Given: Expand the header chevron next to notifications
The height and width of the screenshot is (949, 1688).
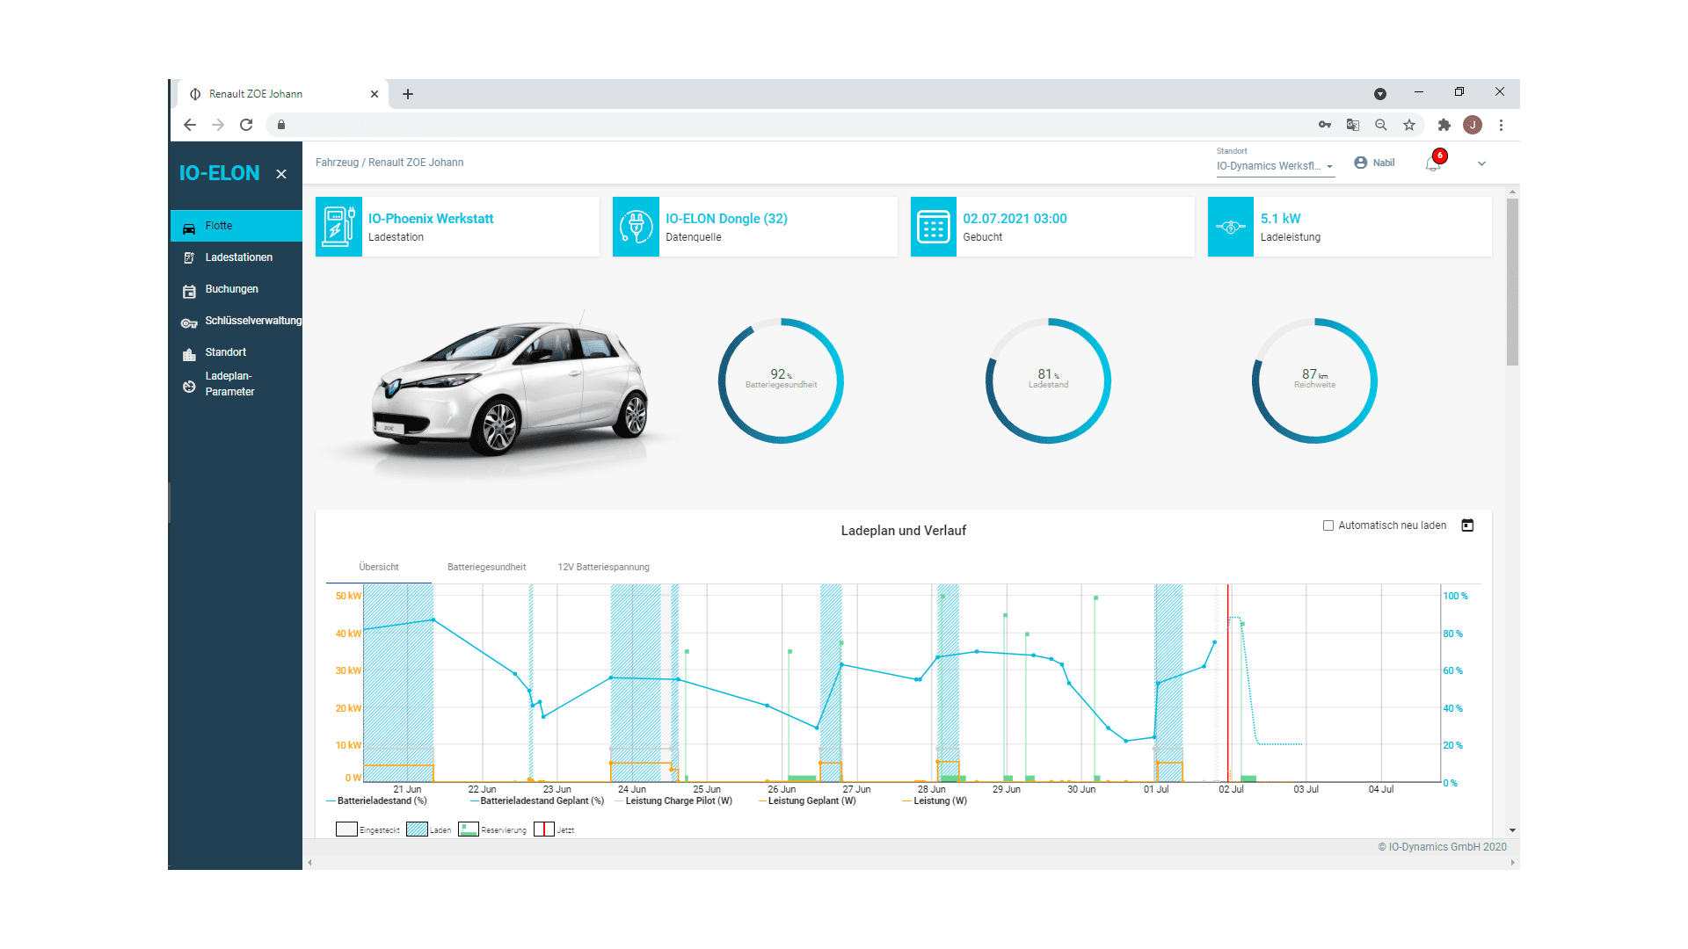Looking at the screenshot, I should tap(1481, 163).
